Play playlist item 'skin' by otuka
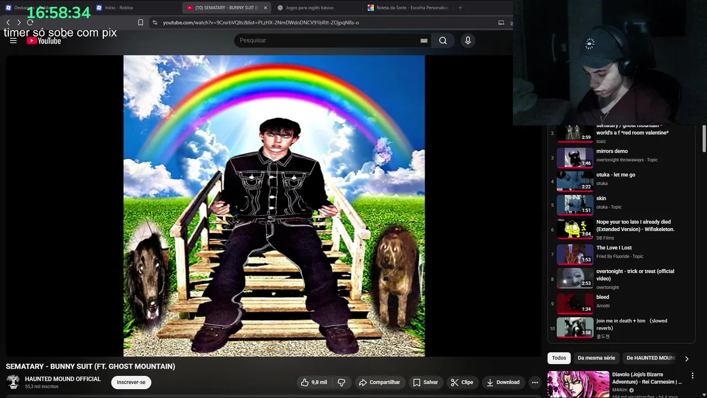Image resolution: width=707 pixels, height=398 pixels. point(621,205)
